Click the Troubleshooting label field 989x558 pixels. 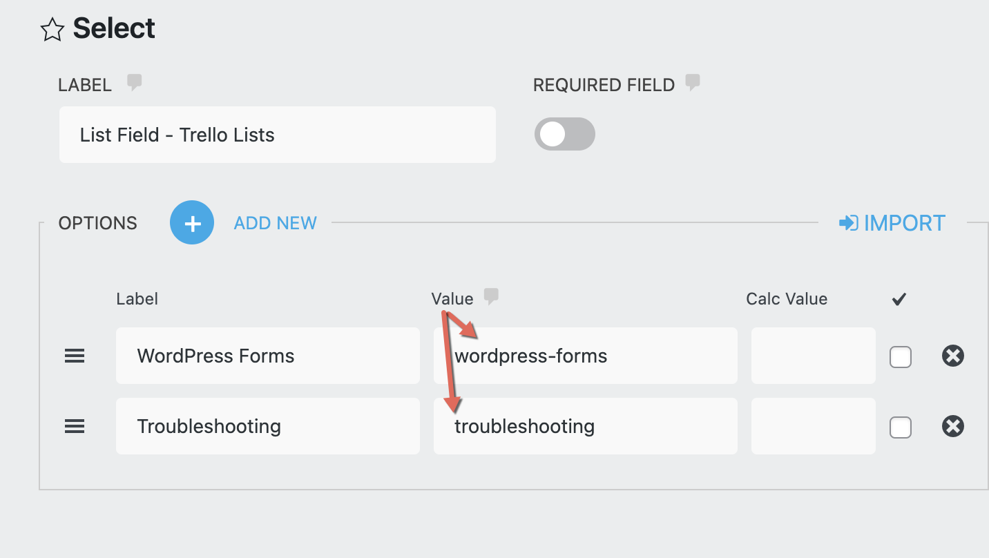click(x=267, y=427)
